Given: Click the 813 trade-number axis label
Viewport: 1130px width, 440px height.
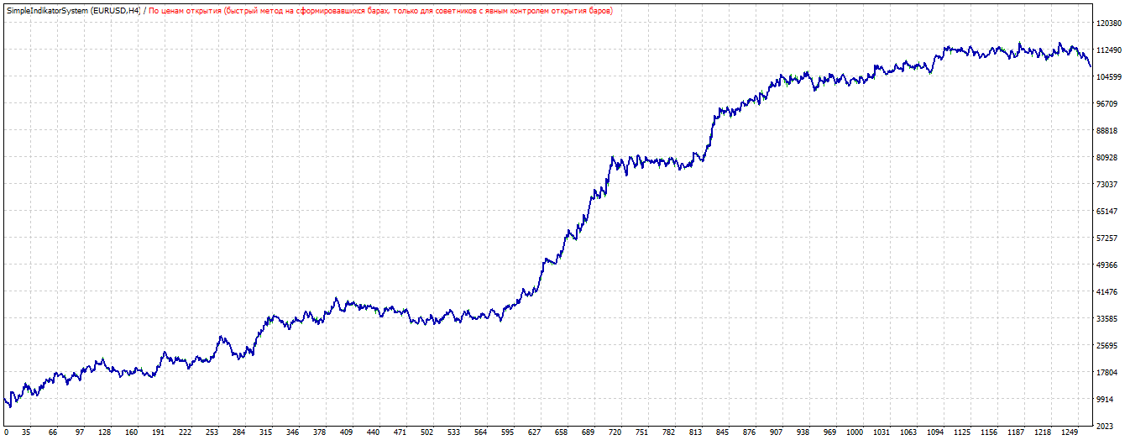Looking at the screenshot, I should 695,433.
